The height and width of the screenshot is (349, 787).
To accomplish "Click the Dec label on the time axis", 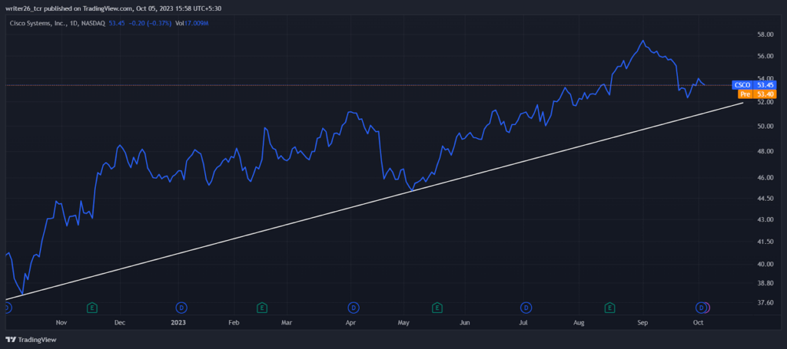I will point(119,323).
